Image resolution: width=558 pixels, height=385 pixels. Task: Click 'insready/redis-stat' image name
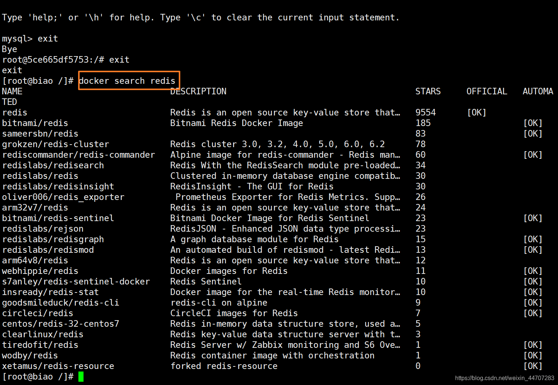[50, 292]
